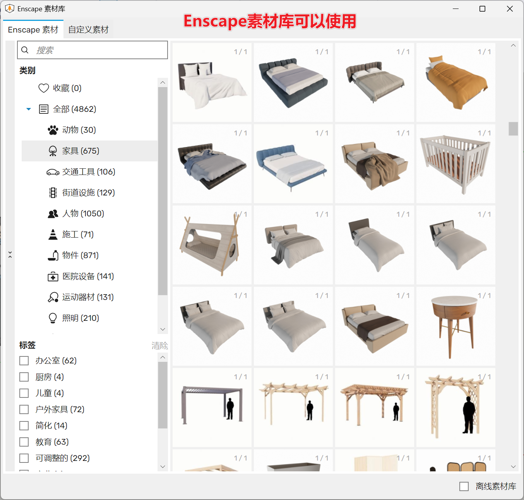524x500 pixels.
Task: Pick the round wooden nightstand thumbnail
Action: click(456, 326)
